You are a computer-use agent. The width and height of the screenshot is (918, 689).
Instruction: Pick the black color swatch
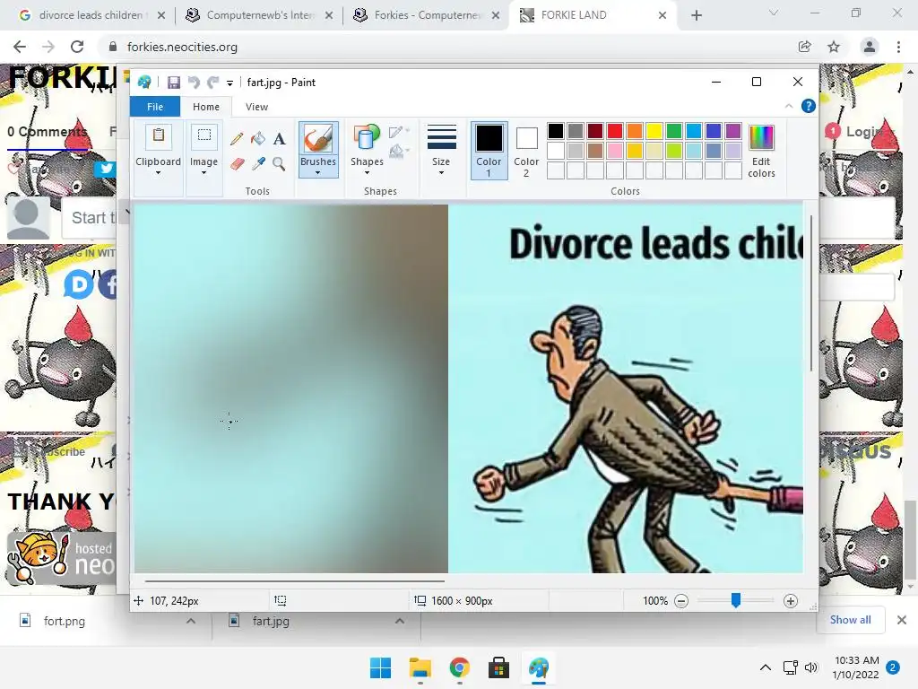pyautogui.click(x=556, y=131)
